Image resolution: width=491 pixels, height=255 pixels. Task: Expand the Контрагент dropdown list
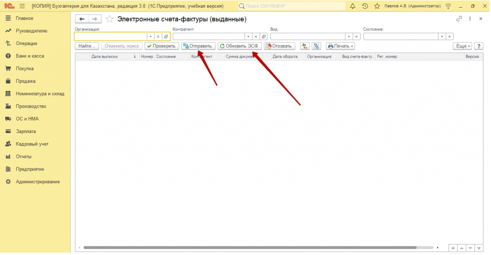click(x=248, y=36)
